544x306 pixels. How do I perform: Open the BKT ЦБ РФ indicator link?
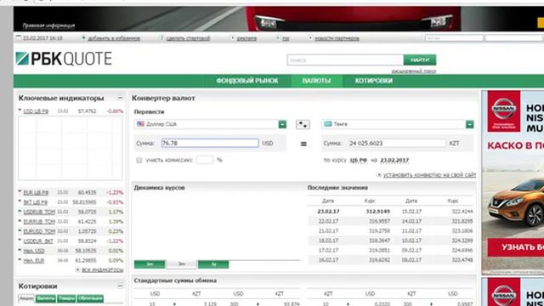click(36, 202)
